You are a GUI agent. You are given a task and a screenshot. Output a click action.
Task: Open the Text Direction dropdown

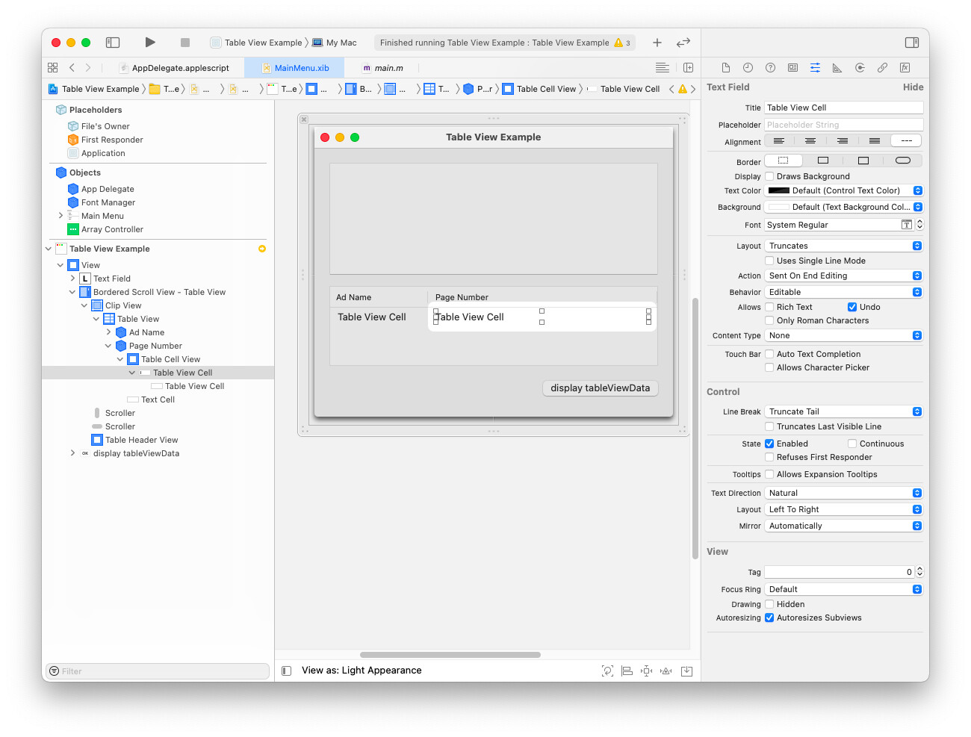click(844, 493)
